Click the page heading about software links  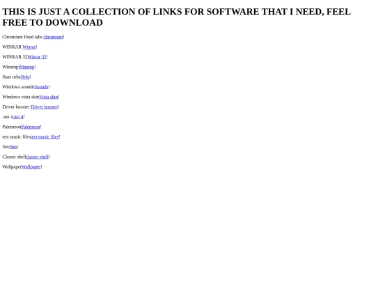[176, 17]
